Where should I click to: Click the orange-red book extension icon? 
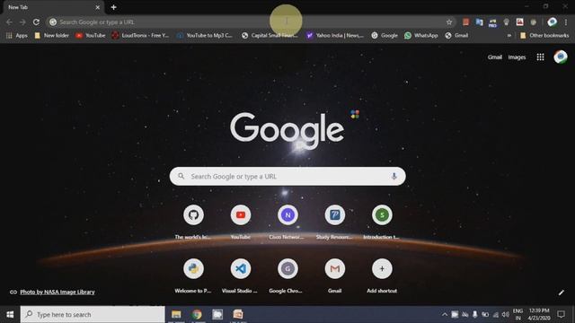(x=465, y=22)
